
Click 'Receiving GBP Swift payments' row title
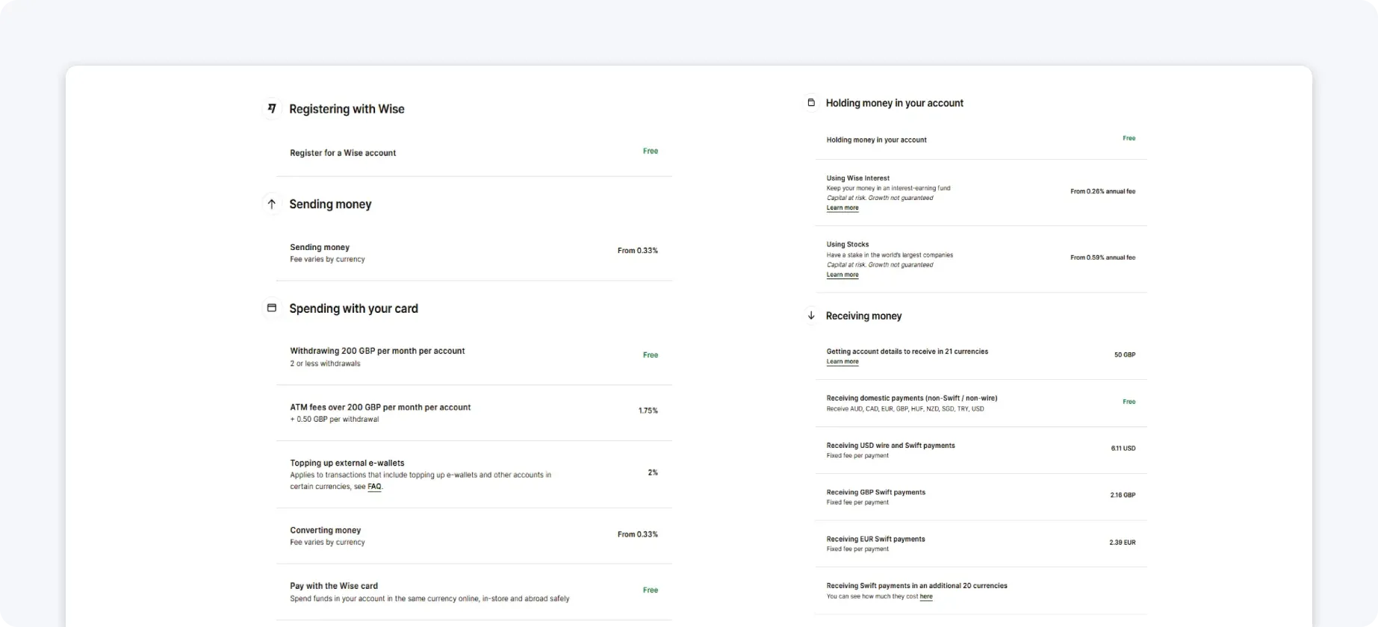pyautogui.click(x=876, y=493)
